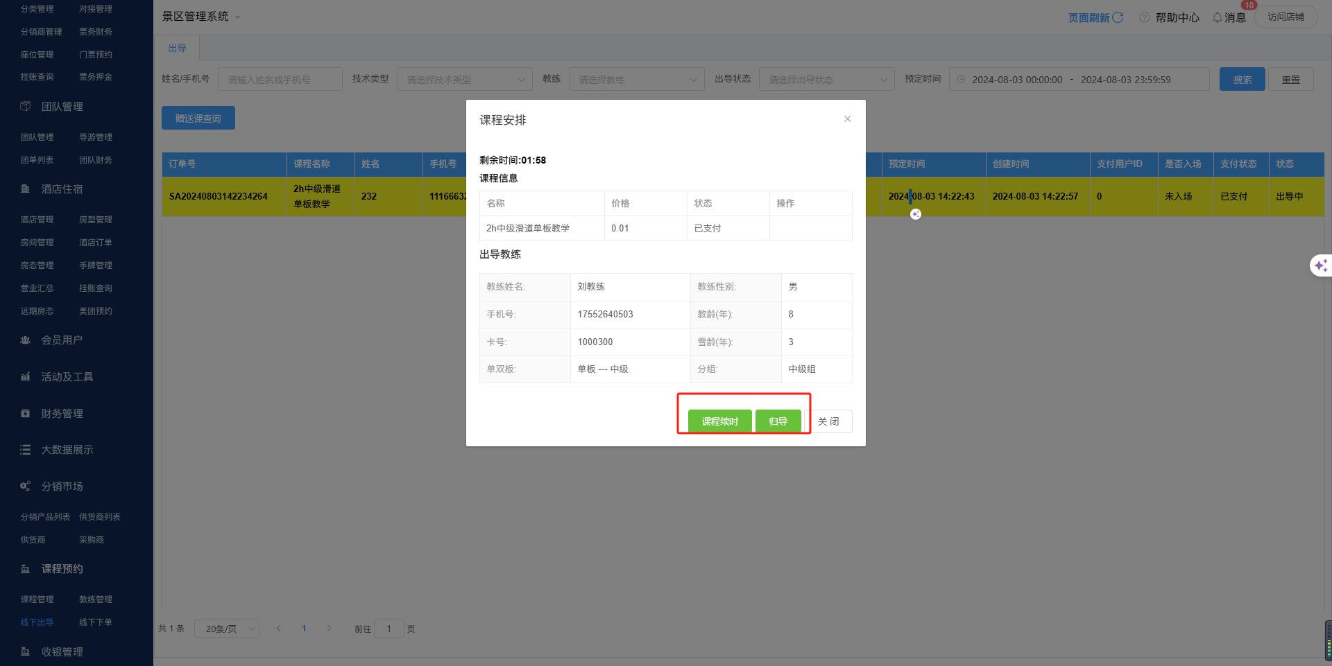Click the floating AI sparkle icon

coord(1320,265)
